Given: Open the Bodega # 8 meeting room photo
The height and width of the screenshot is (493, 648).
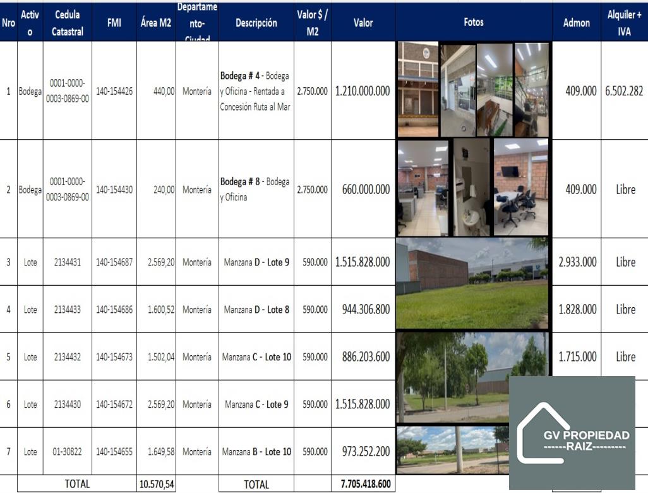Looking at the screenshot, I should [520, 187].
